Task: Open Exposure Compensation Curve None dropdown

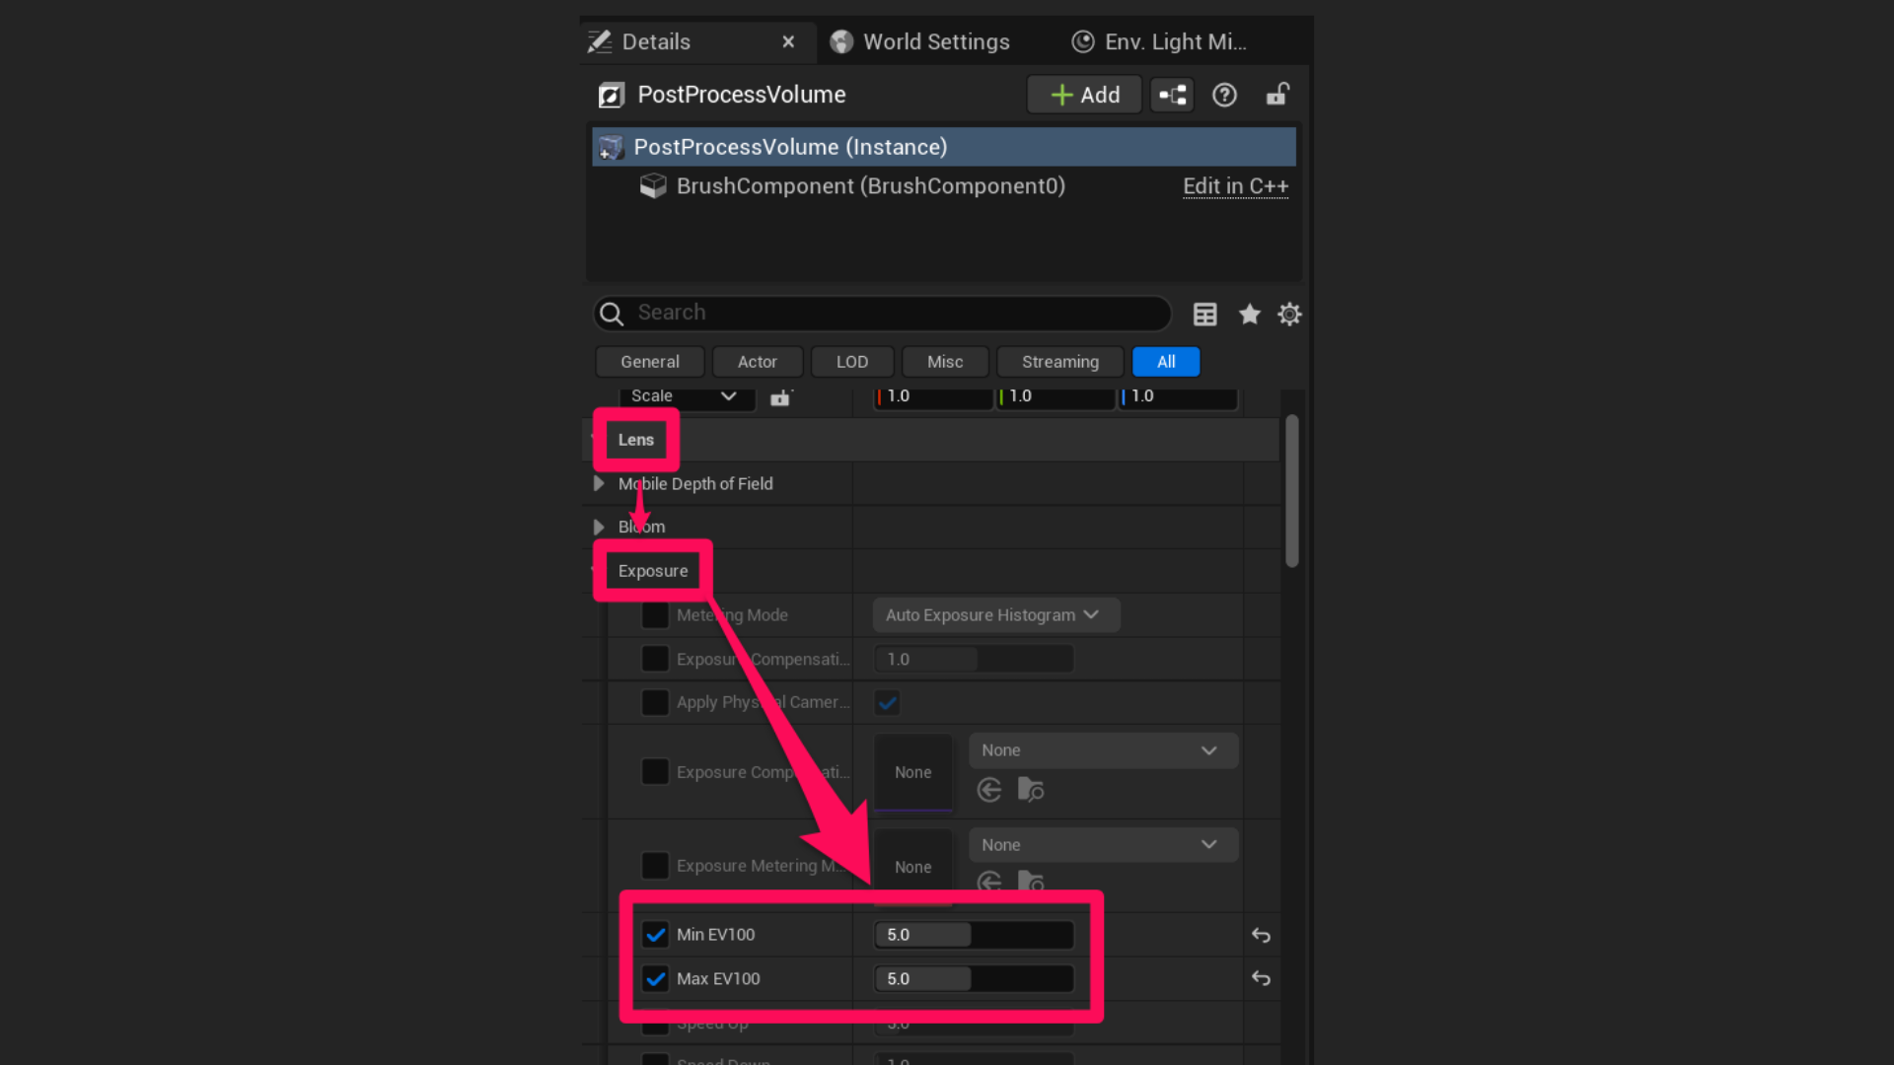Action: click(x=1103, y=750)
